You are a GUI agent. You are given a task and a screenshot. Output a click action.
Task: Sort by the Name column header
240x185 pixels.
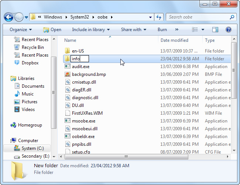click(70, 40)
